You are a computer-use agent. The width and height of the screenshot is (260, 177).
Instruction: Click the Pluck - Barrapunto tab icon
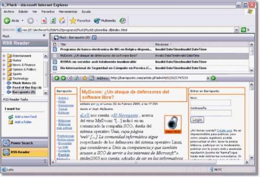point(56,37)
